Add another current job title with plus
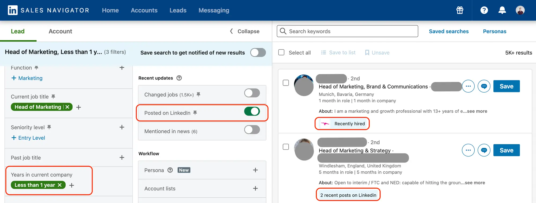 (x=79, y=107)
